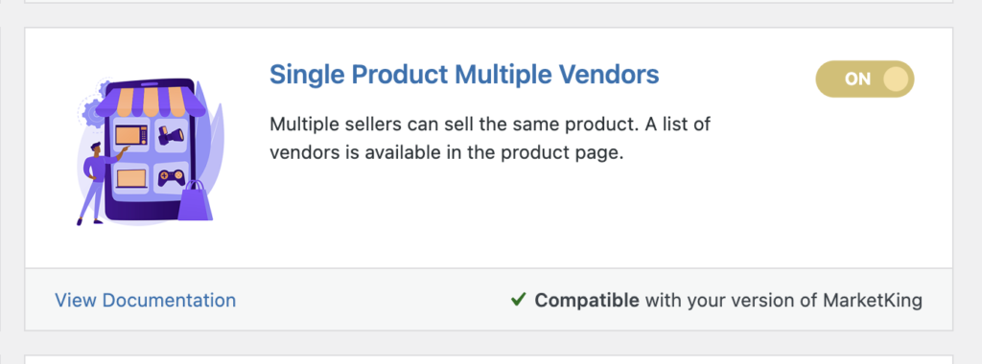This screenshot has height=364, width=982.
Task: Click the round knob of the ON switch
Action: coord(895,79)
